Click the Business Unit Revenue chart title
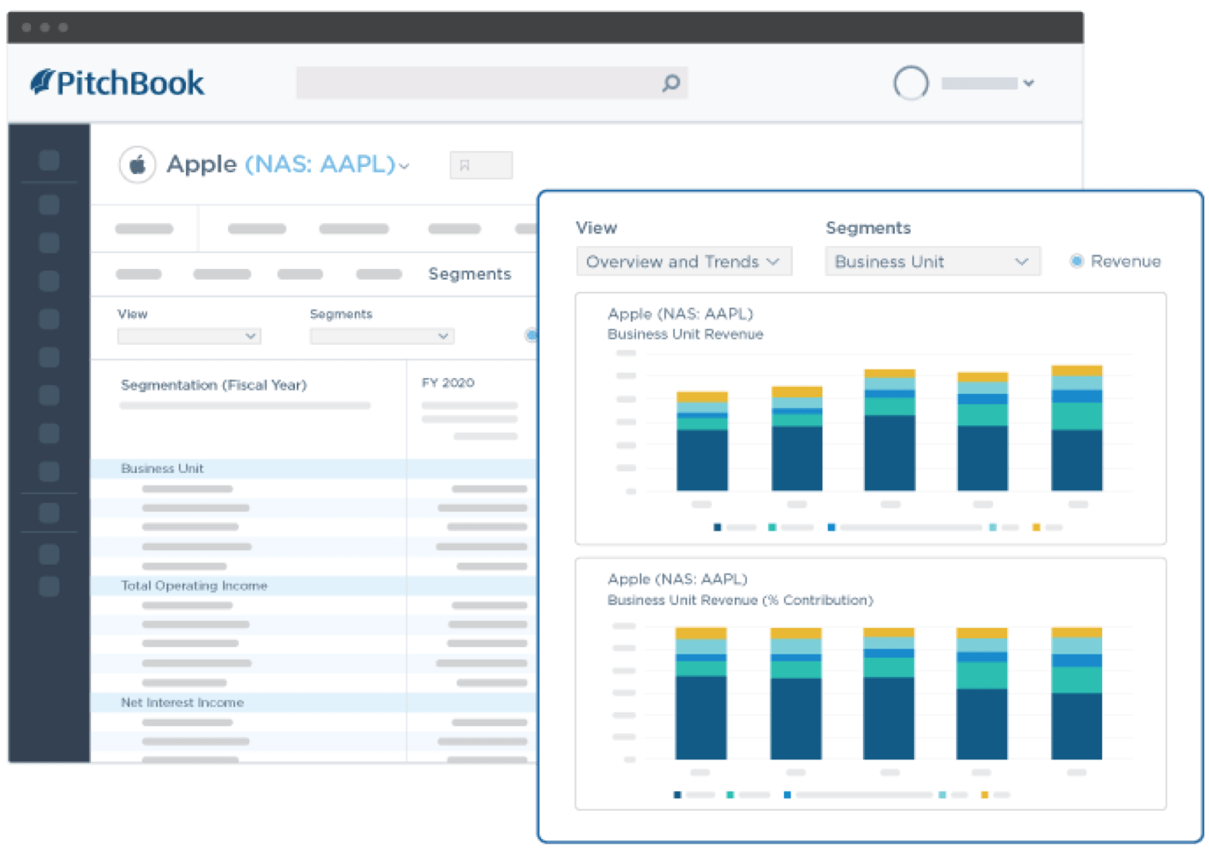The height and width of the screenshot is (851, 1209). tap(685, 335)
